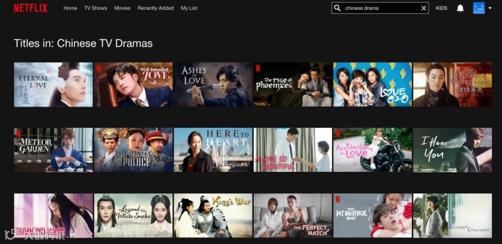Open Legend of the White Snake thumbnail
502x244 pixels.
click(133, 216)
